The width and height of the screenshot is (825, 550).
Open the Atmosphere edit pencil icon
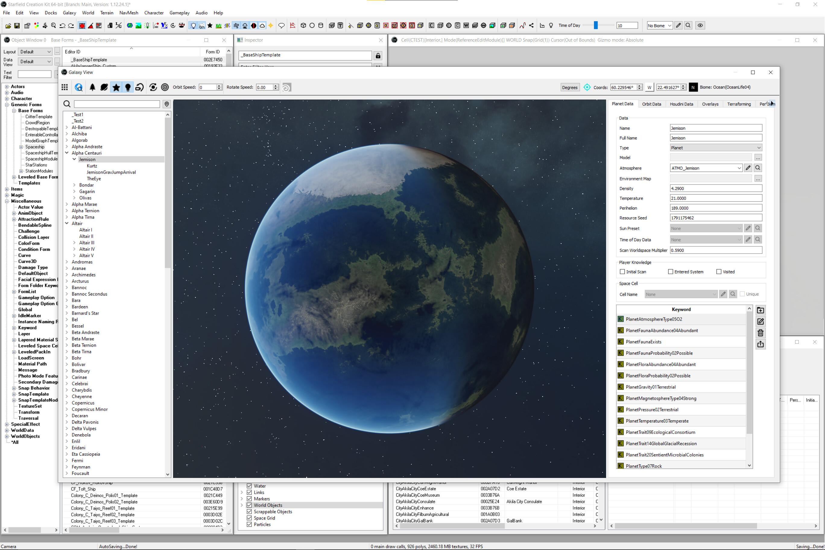(748, 168)
